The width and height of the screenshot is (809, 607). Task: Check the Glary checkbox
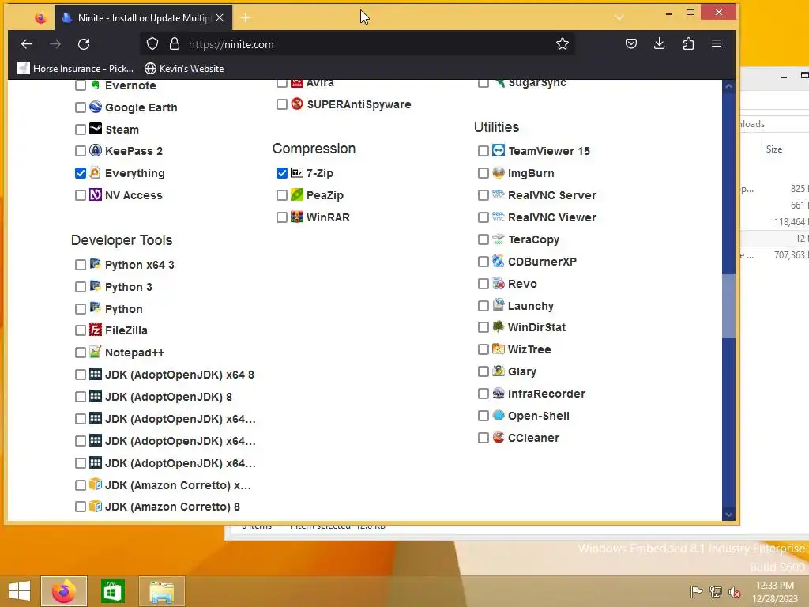(484, 371)
